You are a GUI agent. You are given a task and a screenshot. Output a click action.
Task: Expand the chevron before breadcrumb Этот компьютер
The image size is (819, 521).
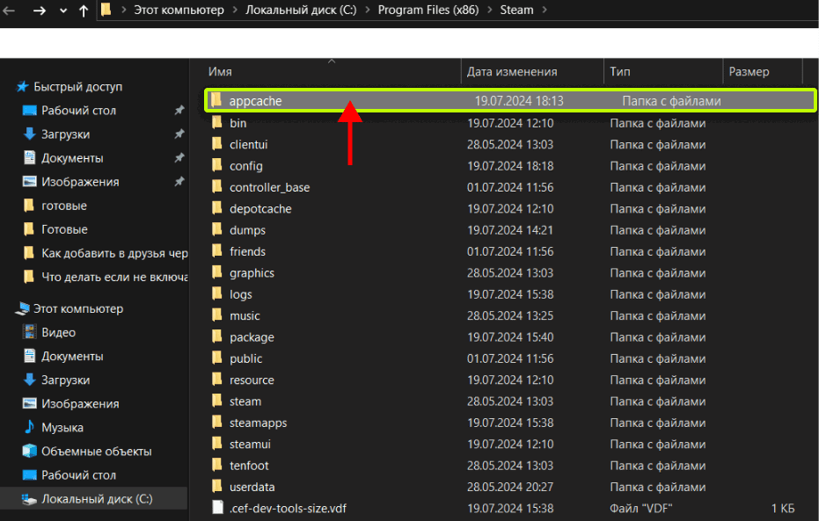click(123, 10)
